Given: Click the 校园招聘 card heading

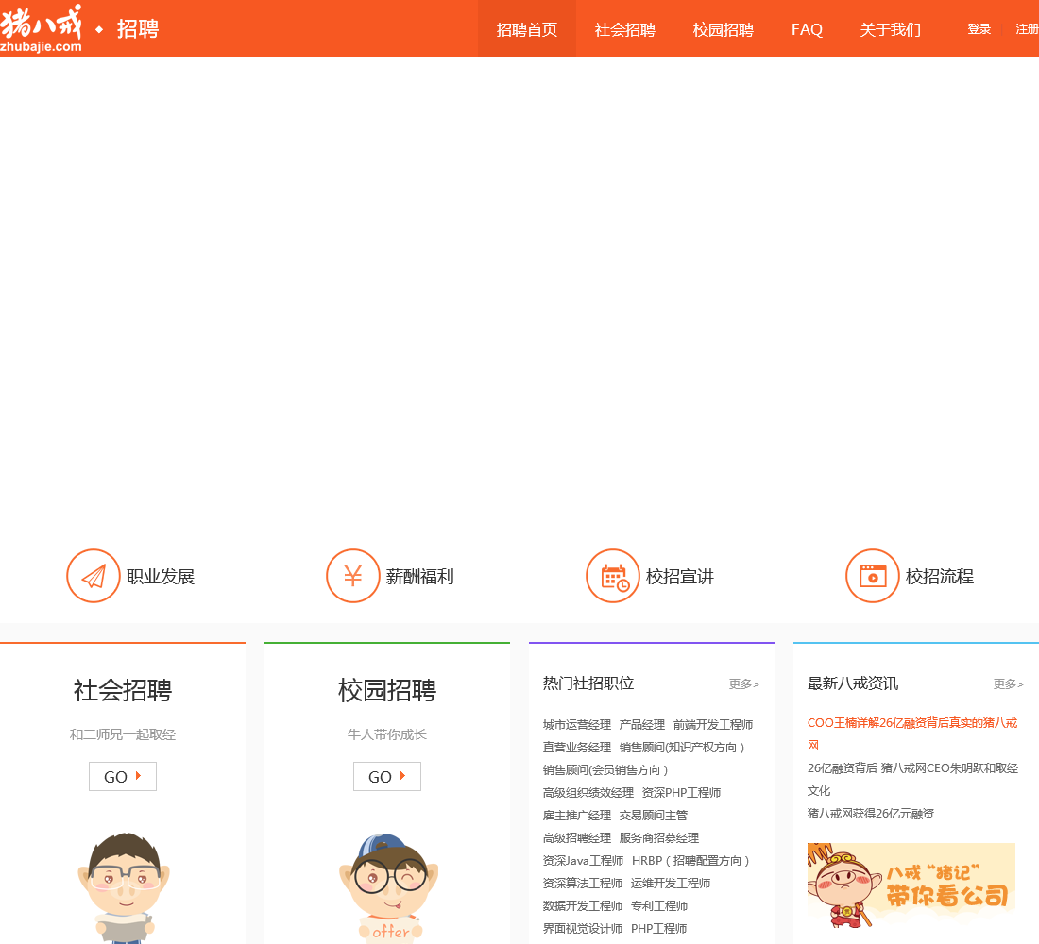Looking at the screenshot, I should pos(387,690).
